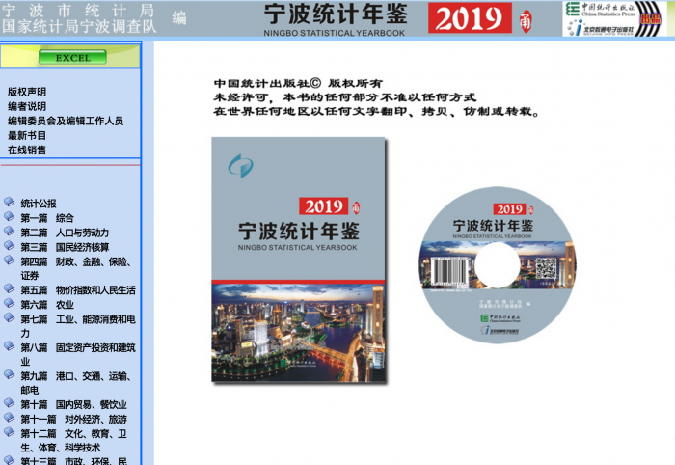Screen dimensions: 675x465
Task: Go to 在线销售 link
Action: (x=27, y=150)
